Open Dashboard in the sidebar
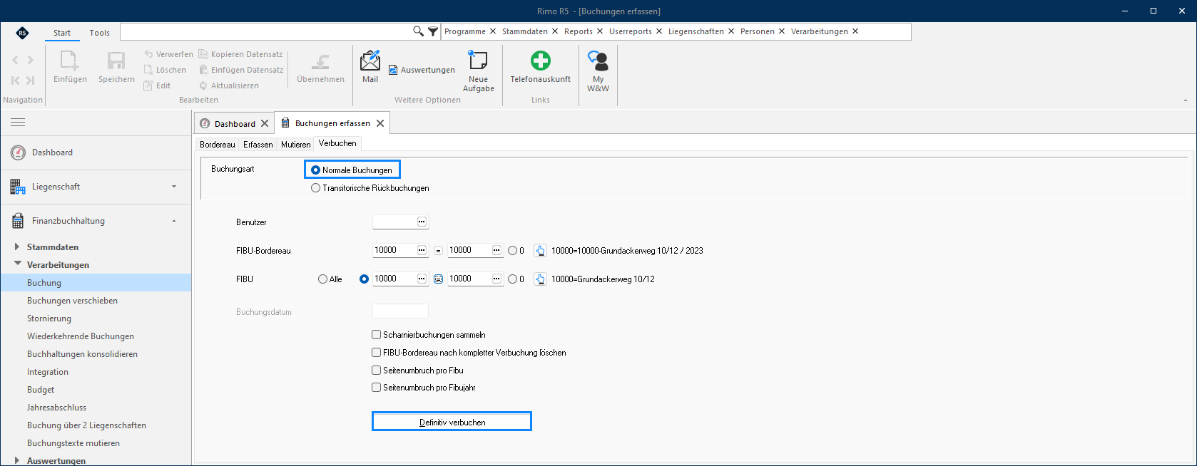This screenshot has height=466, width=1197. [x=52, y=152]
